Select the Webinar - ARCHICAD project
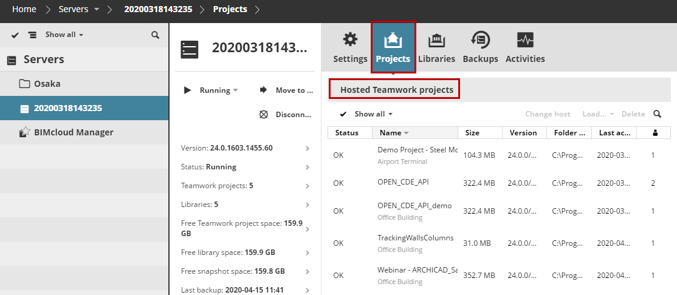The width and height of the screenshot is (677, 295). (x=499, y=275)
